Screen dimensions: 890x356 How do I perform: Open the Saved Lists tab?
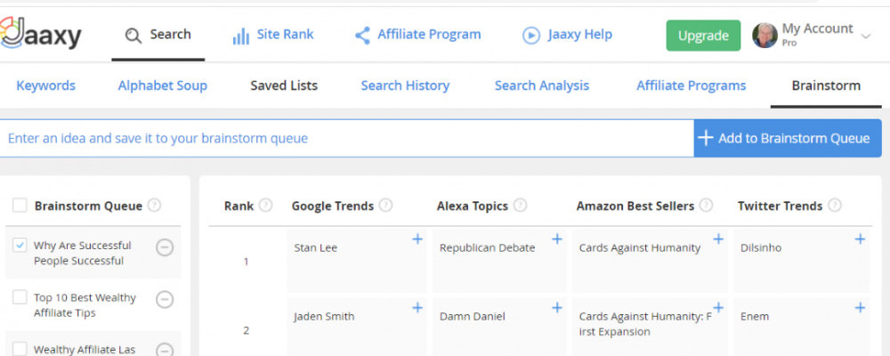pos(284,85)
